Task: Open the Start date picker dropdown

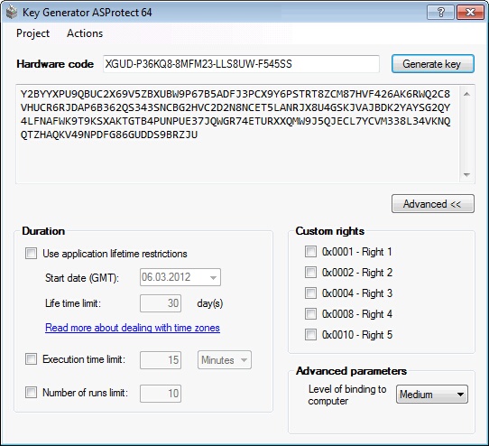Action: click(213, 277)
